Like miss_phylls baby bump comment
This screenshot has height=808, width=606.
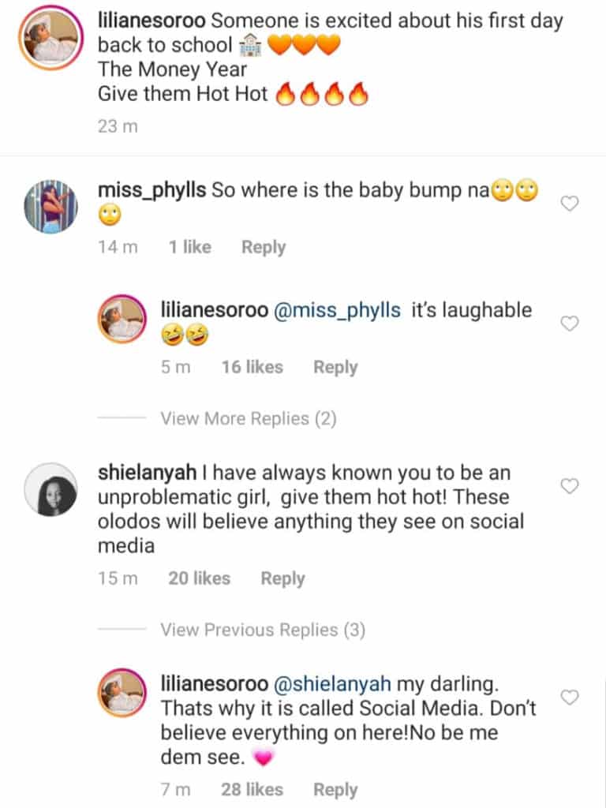coord(569,204)
